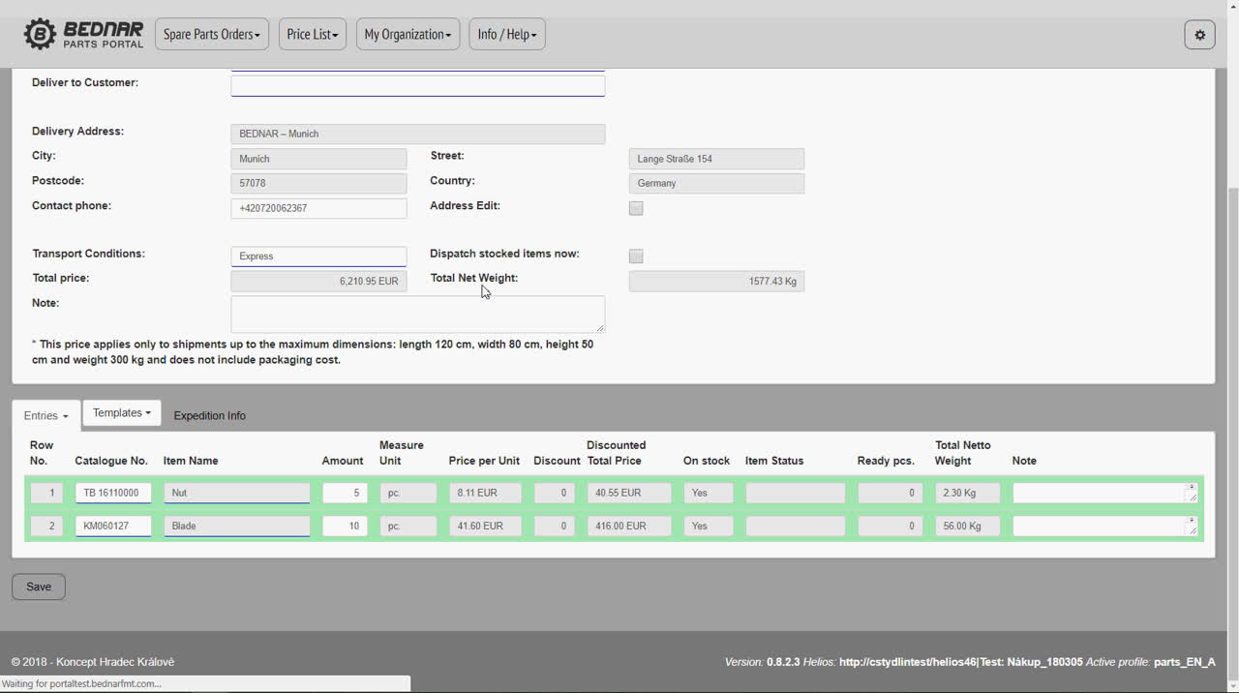Open the My Organization dropdown
This screenshot has height=693, width=1239.
[408, 35]
